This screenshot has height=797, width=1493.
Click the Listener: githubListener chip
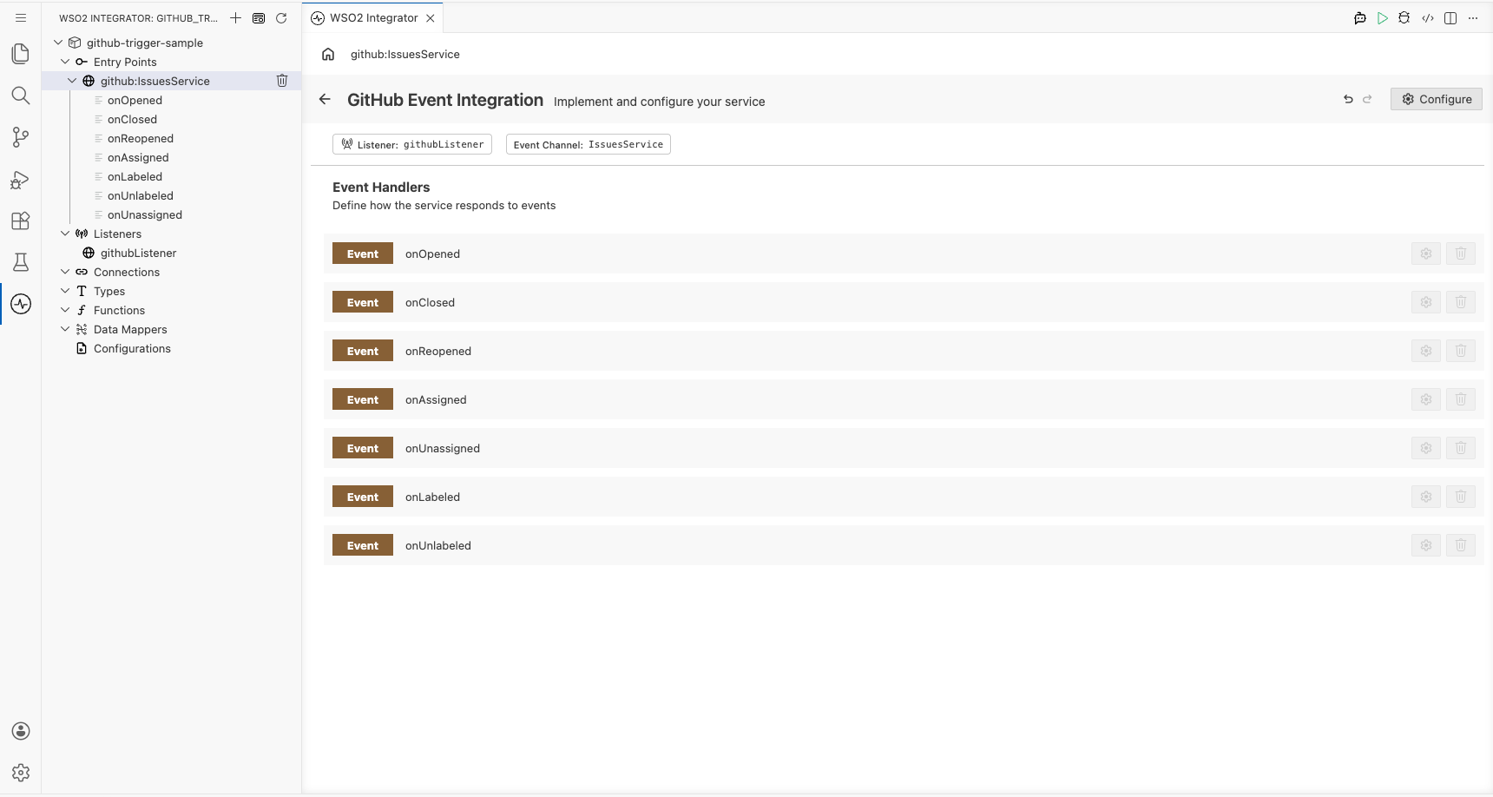pos(412,144)
